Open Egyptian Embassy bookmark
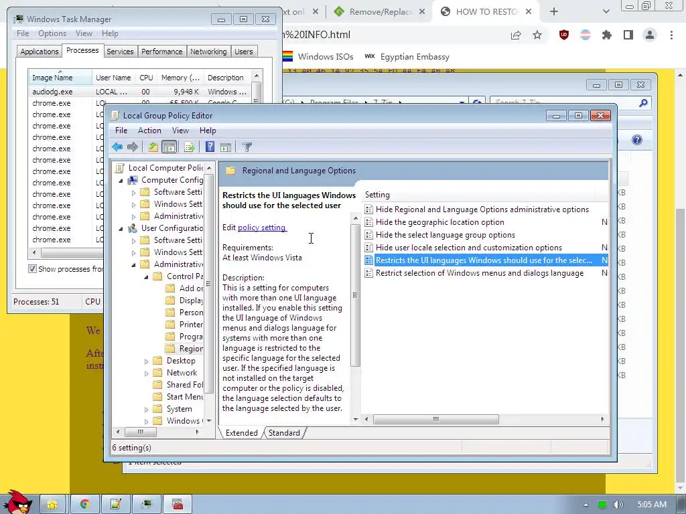This screenshot has width=686, height=514. [407, 57]
